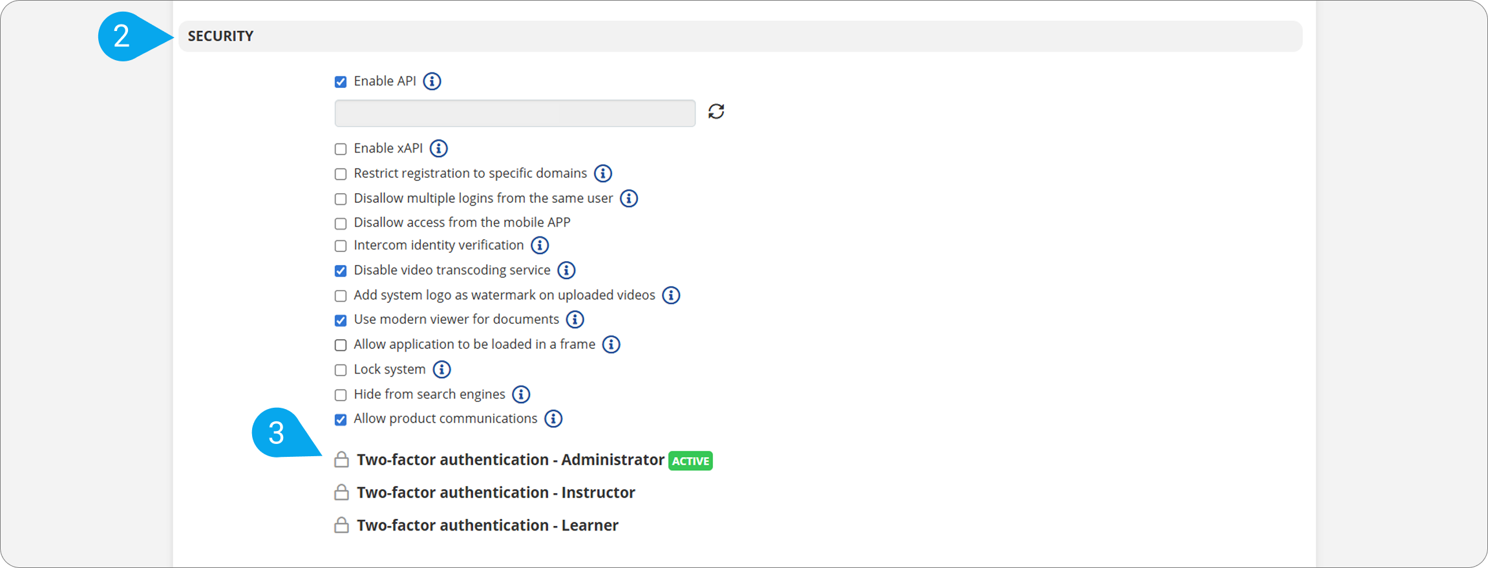Expand Two-factor authentication - Administrator section
Viewport: 1488px width, 568px height.
pyautogui.click(x=510, y=460)
